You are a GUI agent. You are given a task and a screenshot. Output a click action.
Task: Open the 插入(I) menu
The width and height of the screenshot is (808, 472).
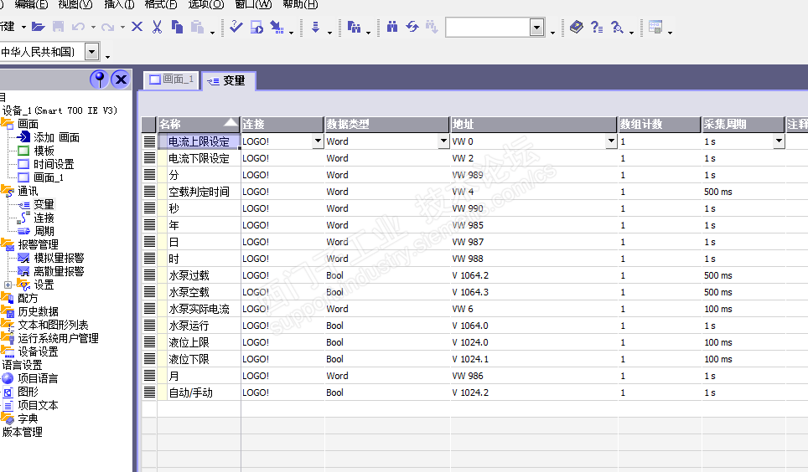[119, 5]
